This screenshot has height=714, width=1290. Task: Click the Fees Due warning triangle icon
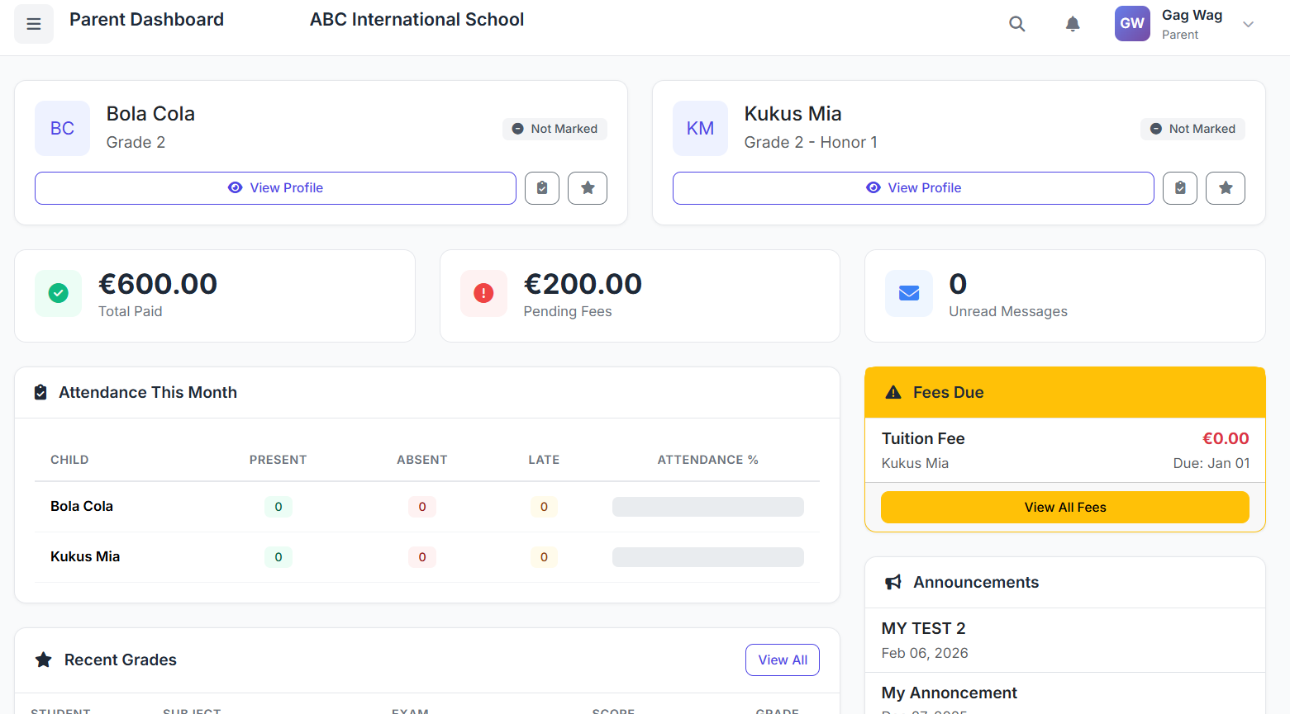893,392
